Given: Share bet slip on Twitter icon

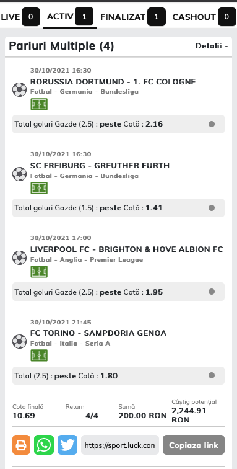Looking at the screenshot, I should pyautogui.click(x=67, y=445).
